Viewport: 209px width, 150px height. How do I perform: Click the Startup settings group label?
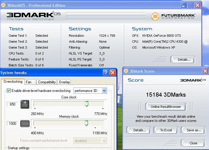[18, 148]
